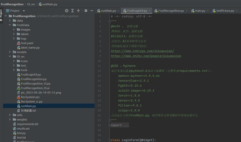Open the cnblogs.com/sixuwuxian link
The image size is (241, 142).
click(x=143, y=51)
